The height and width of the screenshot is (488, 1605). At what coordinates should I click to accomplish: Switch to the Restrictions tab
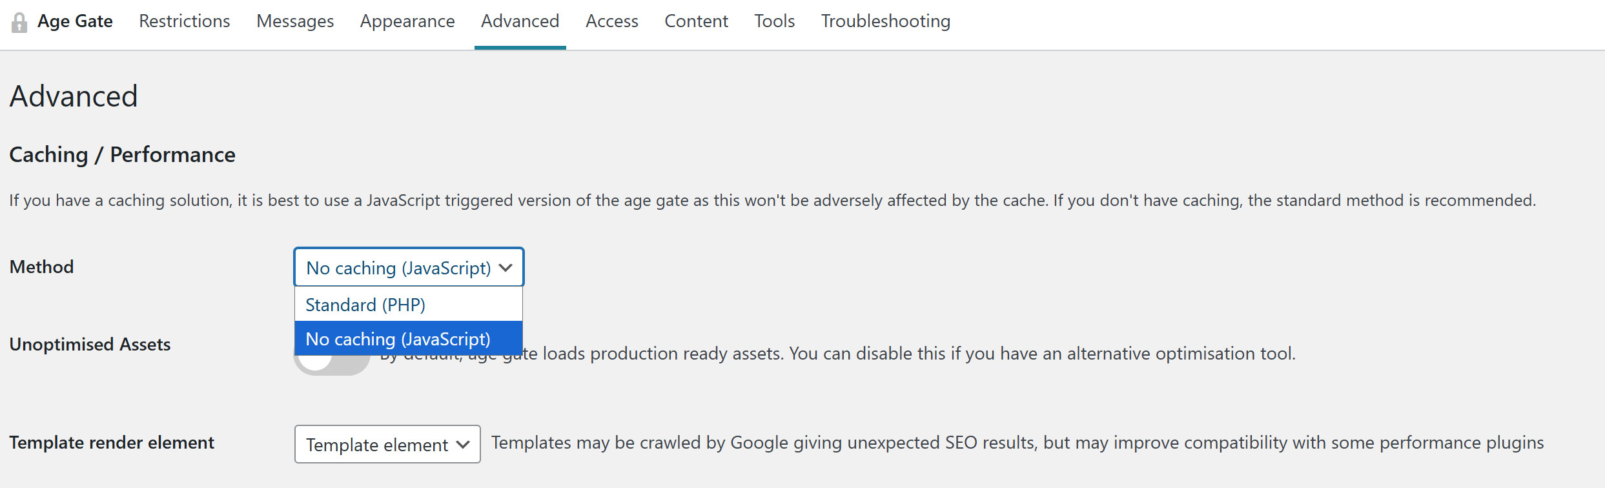[x=185, y=21]
